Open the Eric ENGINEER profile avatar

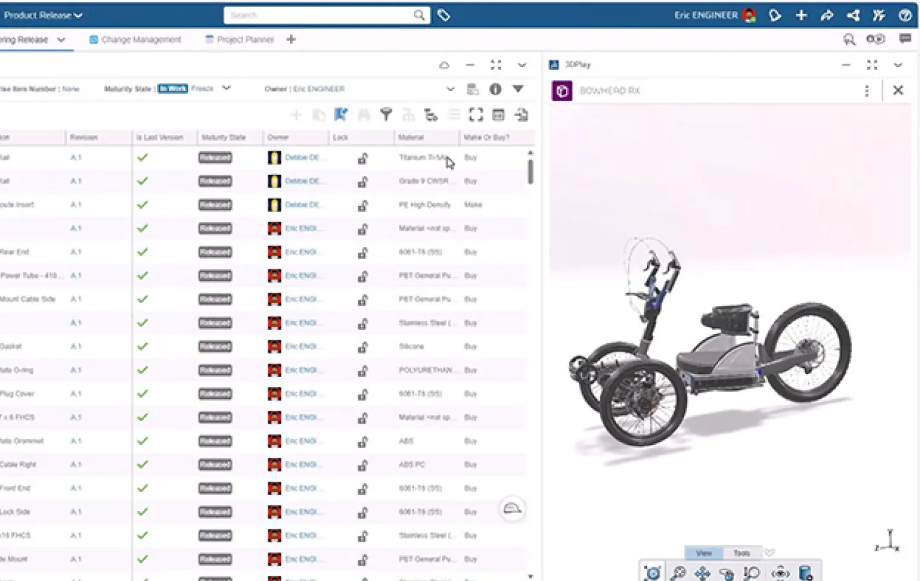coord(749,15)
